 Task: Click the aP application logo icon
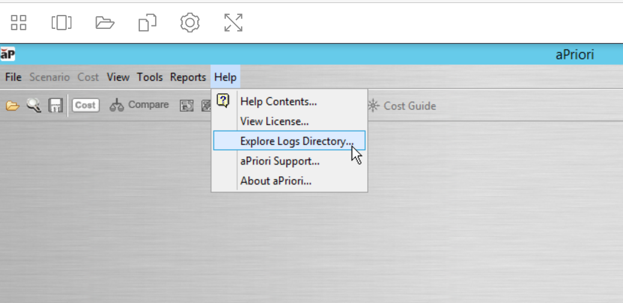[x=8, y=54]
